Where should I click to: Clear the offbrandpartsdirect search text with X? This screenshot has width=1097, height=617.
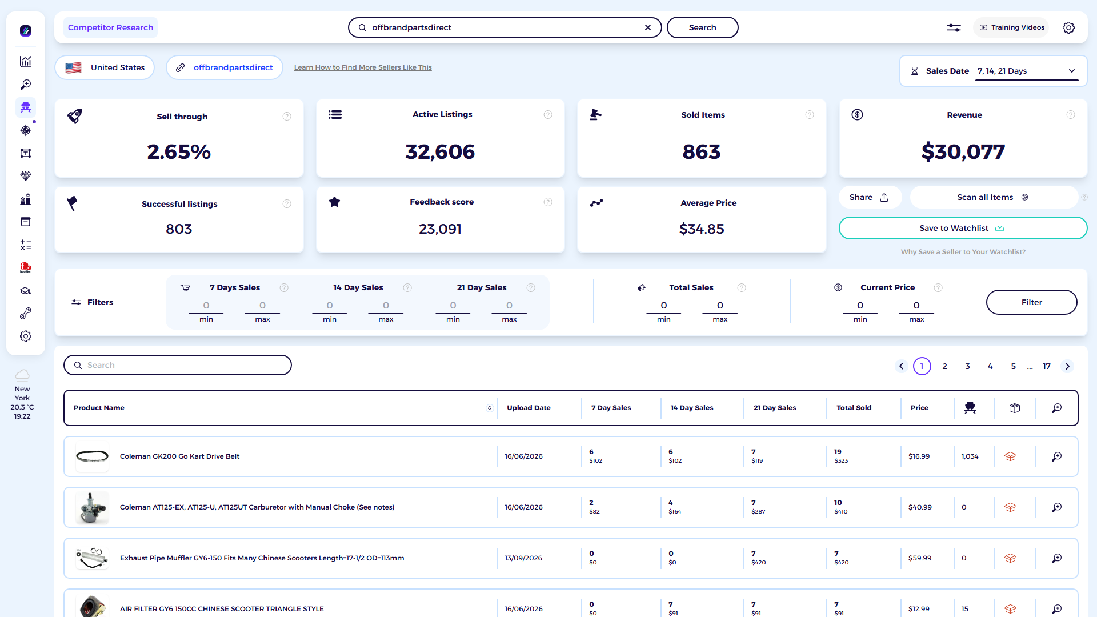click(x=648, y=27)
